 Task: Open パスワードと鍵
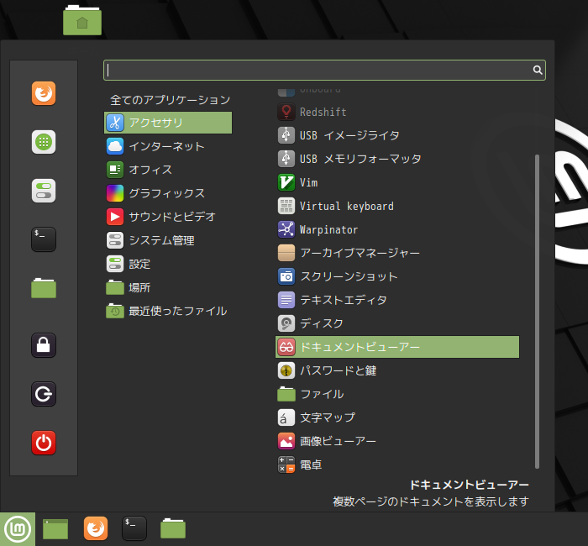pyautogui.click(x=397, y=370)
